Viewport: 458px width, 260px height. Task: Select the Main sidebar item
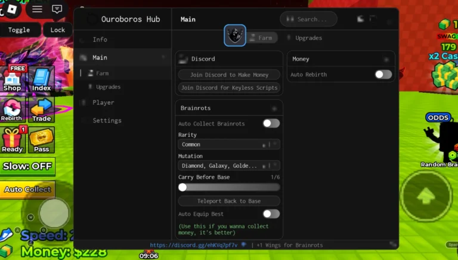point(122,58)
